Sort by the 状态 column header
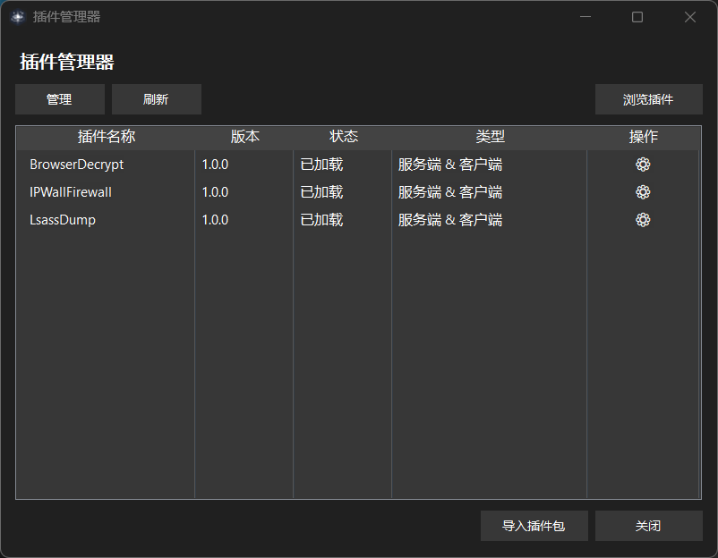The image size is (718, 558). click(x=343, y=136)
